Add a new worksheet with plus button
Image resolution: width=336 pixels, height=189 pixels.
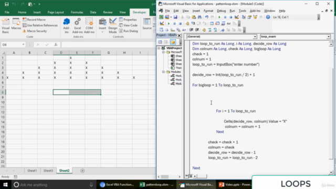pyautogui.click(x=82, y=171)
